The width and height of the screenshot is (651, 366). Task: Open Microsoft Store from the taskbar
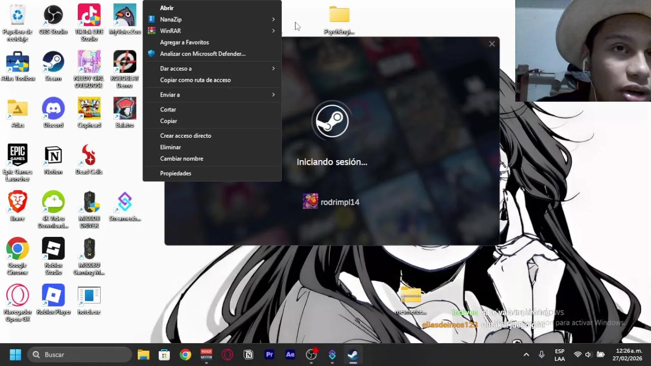tap(164, 354)
